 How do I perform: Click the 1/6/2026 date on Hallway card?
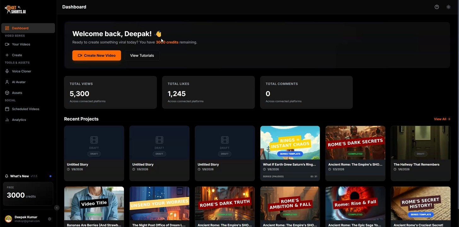[404, 169]
